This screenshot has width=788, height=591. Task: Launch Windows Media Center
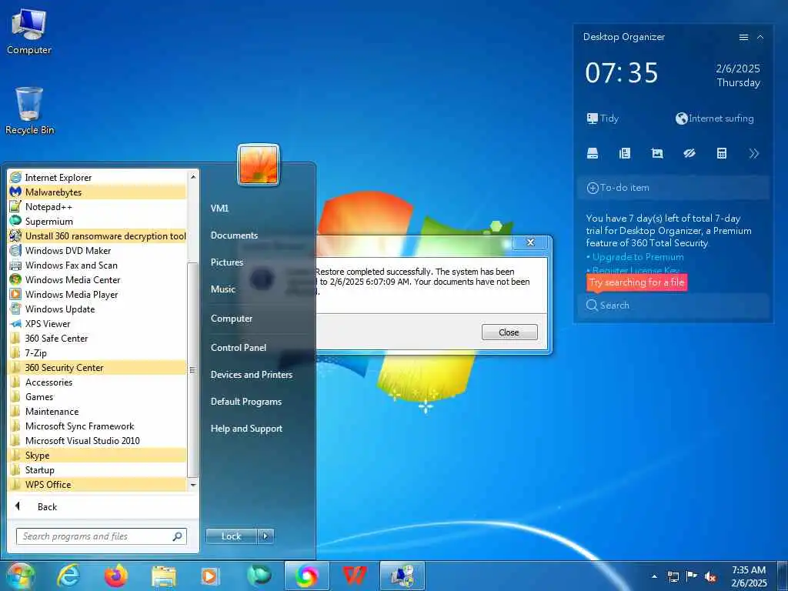[98, 279]
